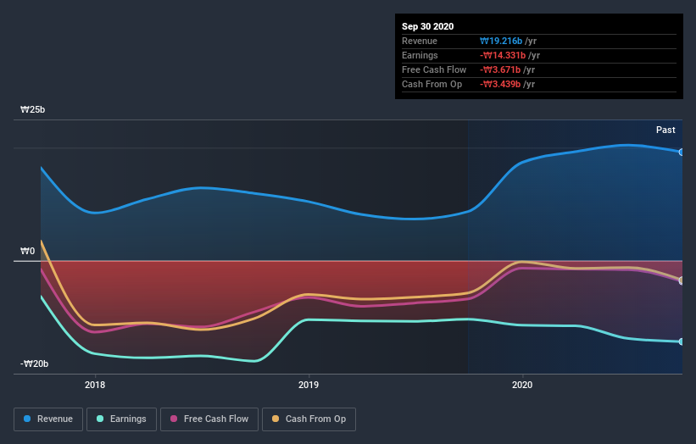Click the -₩14.331b earnings value
This screenshot has width=696, height=444.
coord(503,55)
